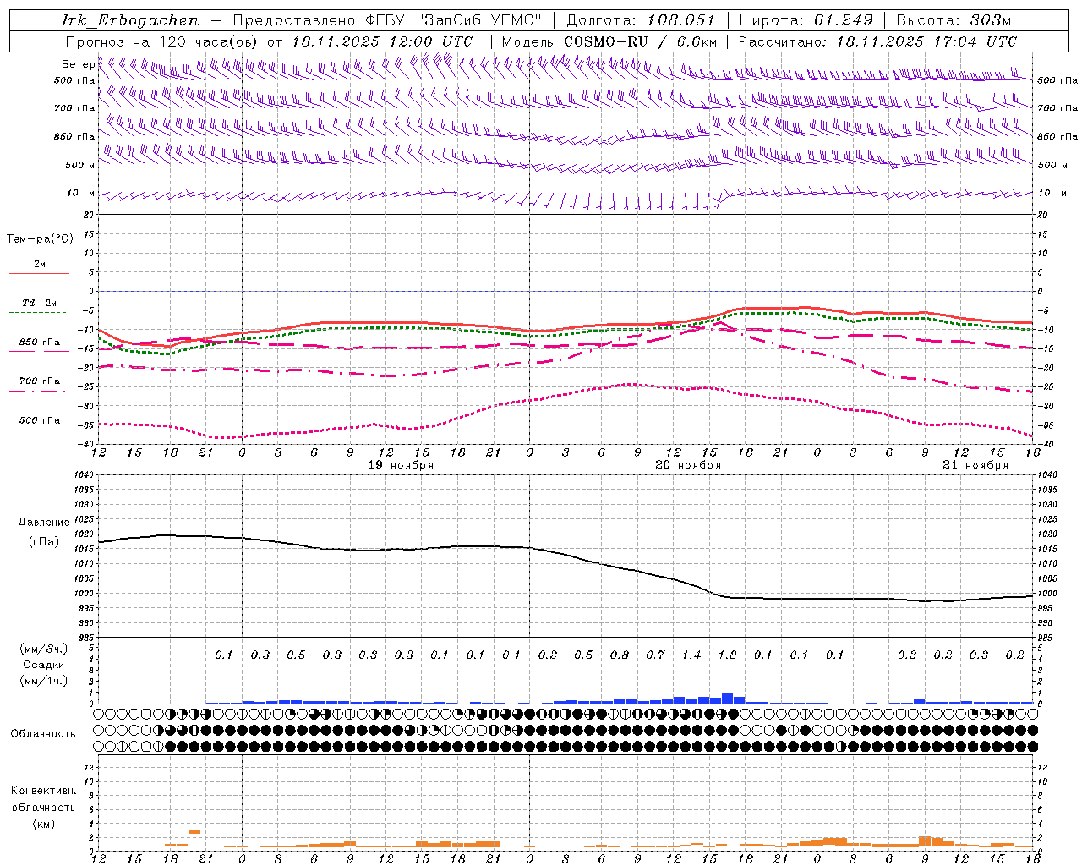Click the left 985 pressure axis value
Image resolution: width=1082 pixels, height=866 pixels.
pyautogui.click(x=85, y=638)
